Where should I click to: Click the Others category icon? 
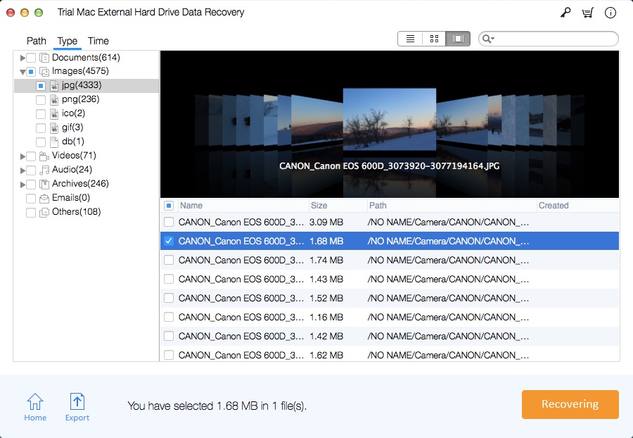[x=44, y=213]
